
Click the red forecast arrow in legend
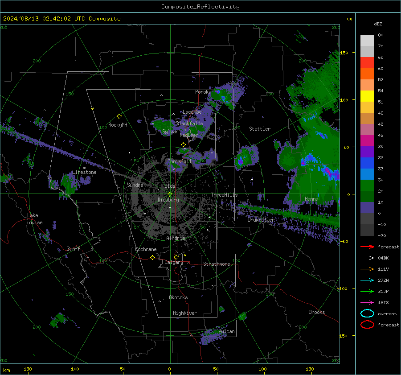[x=367, y=247]
